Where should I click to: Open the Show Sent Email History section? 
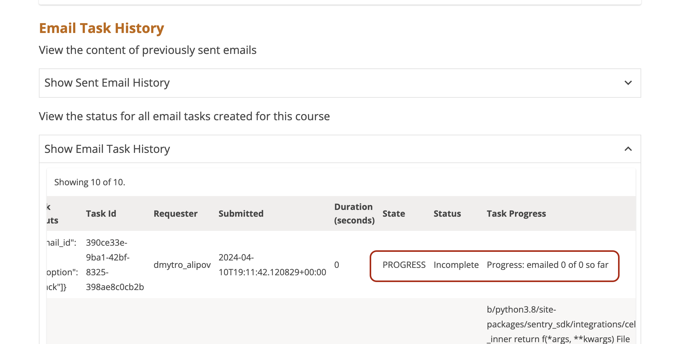click(x=107, y=83)
